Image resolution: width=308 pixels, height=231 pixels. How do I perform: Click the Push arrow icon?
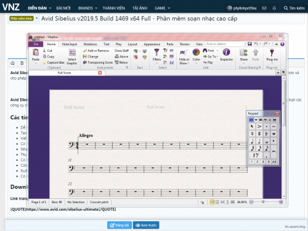256,52
